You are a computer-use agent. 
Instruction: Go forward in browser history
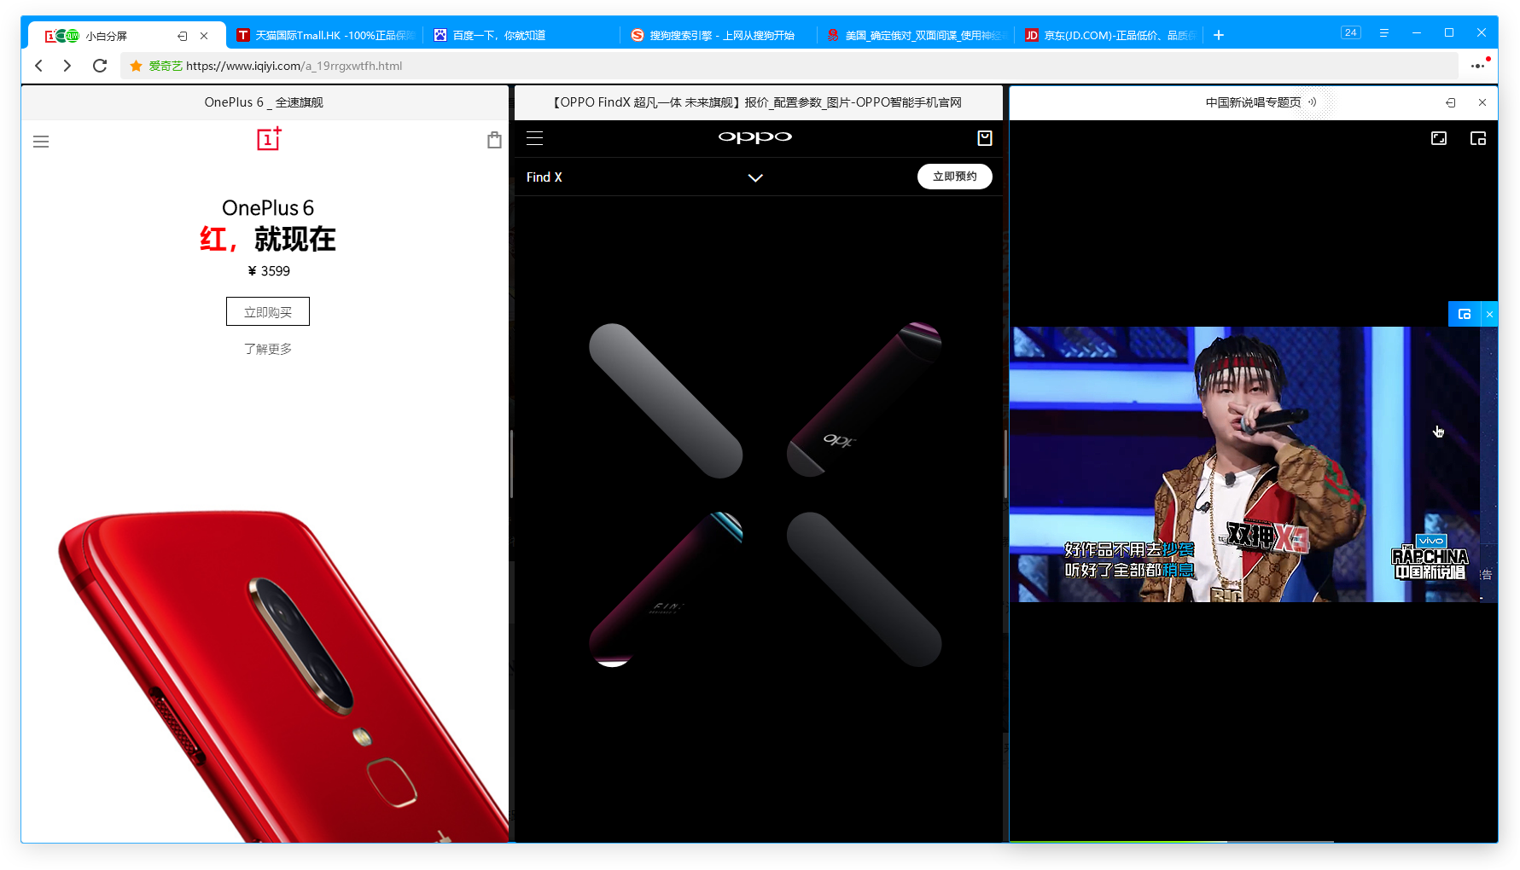67,66
